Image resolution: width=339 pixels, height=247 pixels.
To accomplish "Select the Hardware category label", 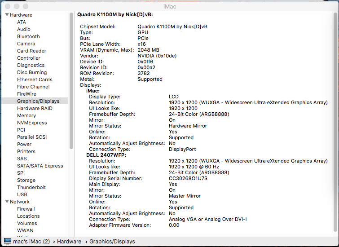I will point(21,15).
